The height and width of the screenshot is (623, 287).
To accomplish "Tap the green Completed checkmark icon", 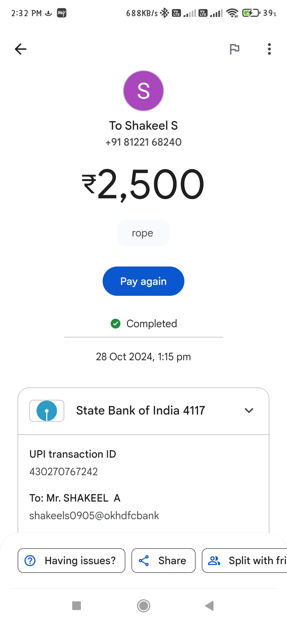I will pos(116,324).
